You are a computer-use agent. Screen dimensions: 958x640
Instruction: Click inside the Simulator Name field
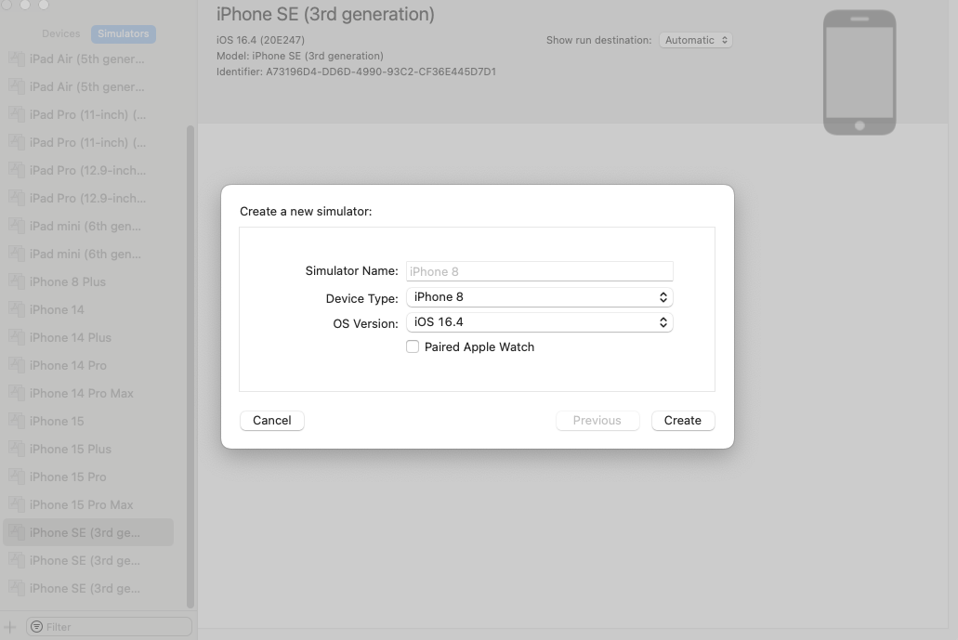pyautogui.click(x=539, y=270)
